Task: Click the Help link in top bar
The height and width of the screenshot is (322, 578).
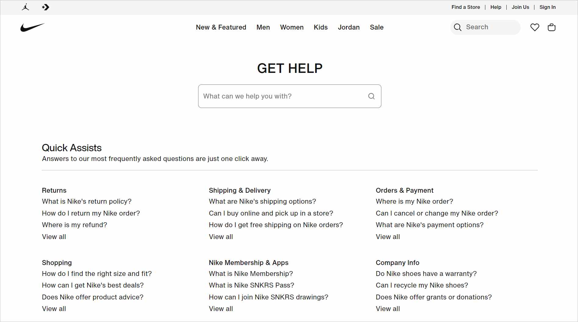Action: [496, 7]
